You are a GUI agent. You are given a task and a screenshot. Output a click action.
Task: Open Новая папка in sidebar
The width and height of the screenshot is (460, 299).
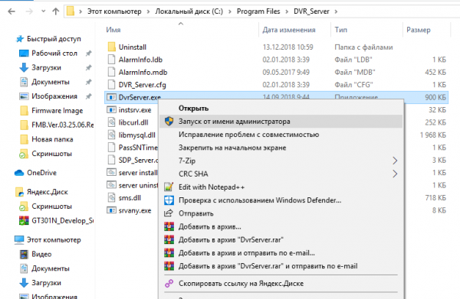click(x=52, y=139)
